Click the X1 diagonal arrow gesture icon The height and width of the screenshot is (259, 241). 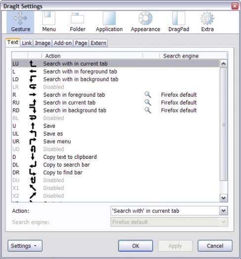pos(33,188)
